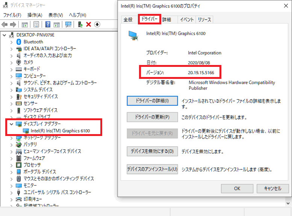Click the update driver icon with green arrow

(80, 24)
